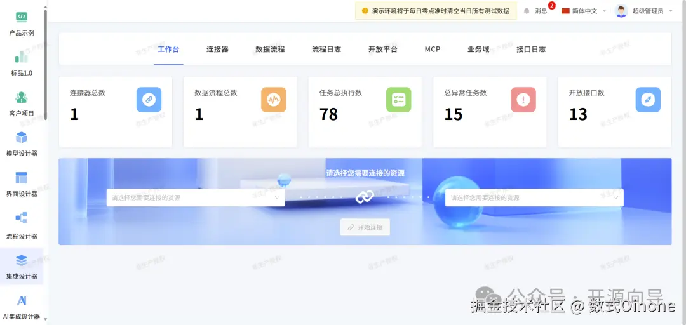Switch to the 开放平台 tab
Image resolution: width=686 pixels, height=325 pixels.
[383, 50]
